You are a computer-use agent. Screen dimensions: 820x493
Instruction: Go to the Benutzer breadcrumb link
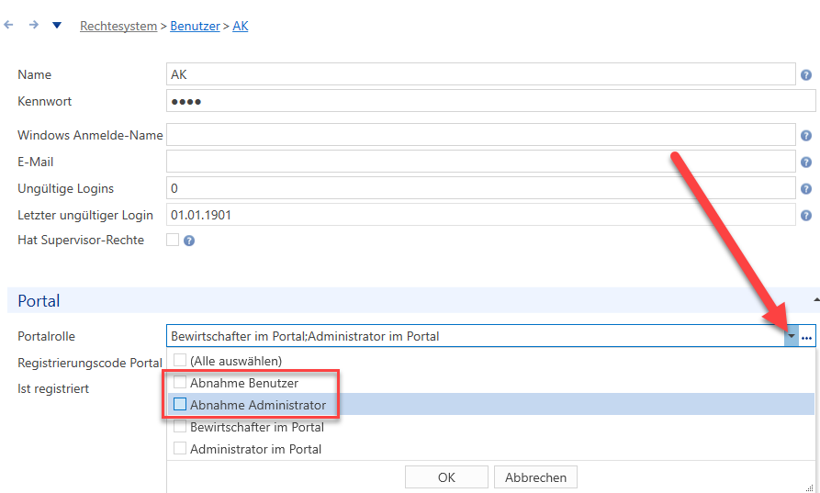pyautogui.click(x=195, y=26)
